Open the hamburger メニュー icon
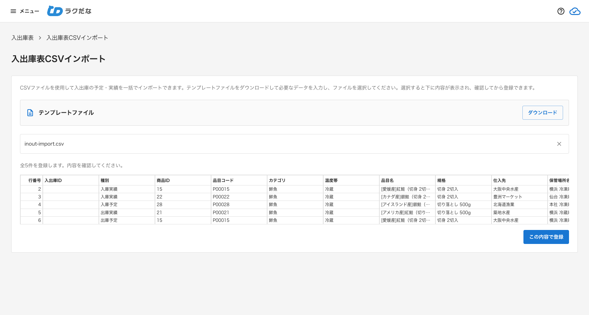The height and width of the screenshot is (315, 589). pos(13,11)
